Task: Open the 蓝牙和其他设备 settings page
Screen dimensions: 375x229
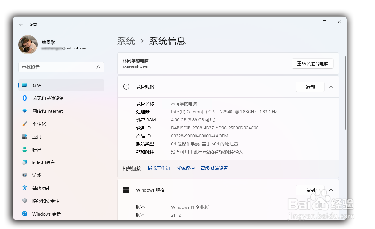Action: [61, 98]
